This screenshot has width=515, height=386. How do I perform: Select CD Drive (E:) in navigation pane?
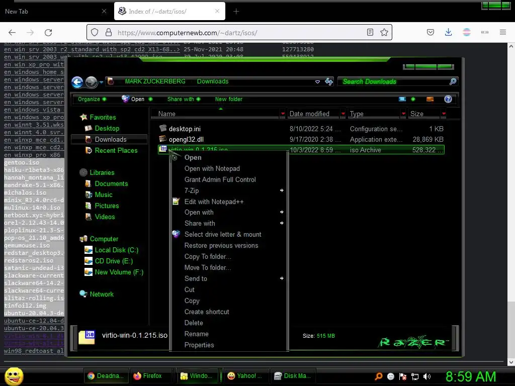point(114,261)
